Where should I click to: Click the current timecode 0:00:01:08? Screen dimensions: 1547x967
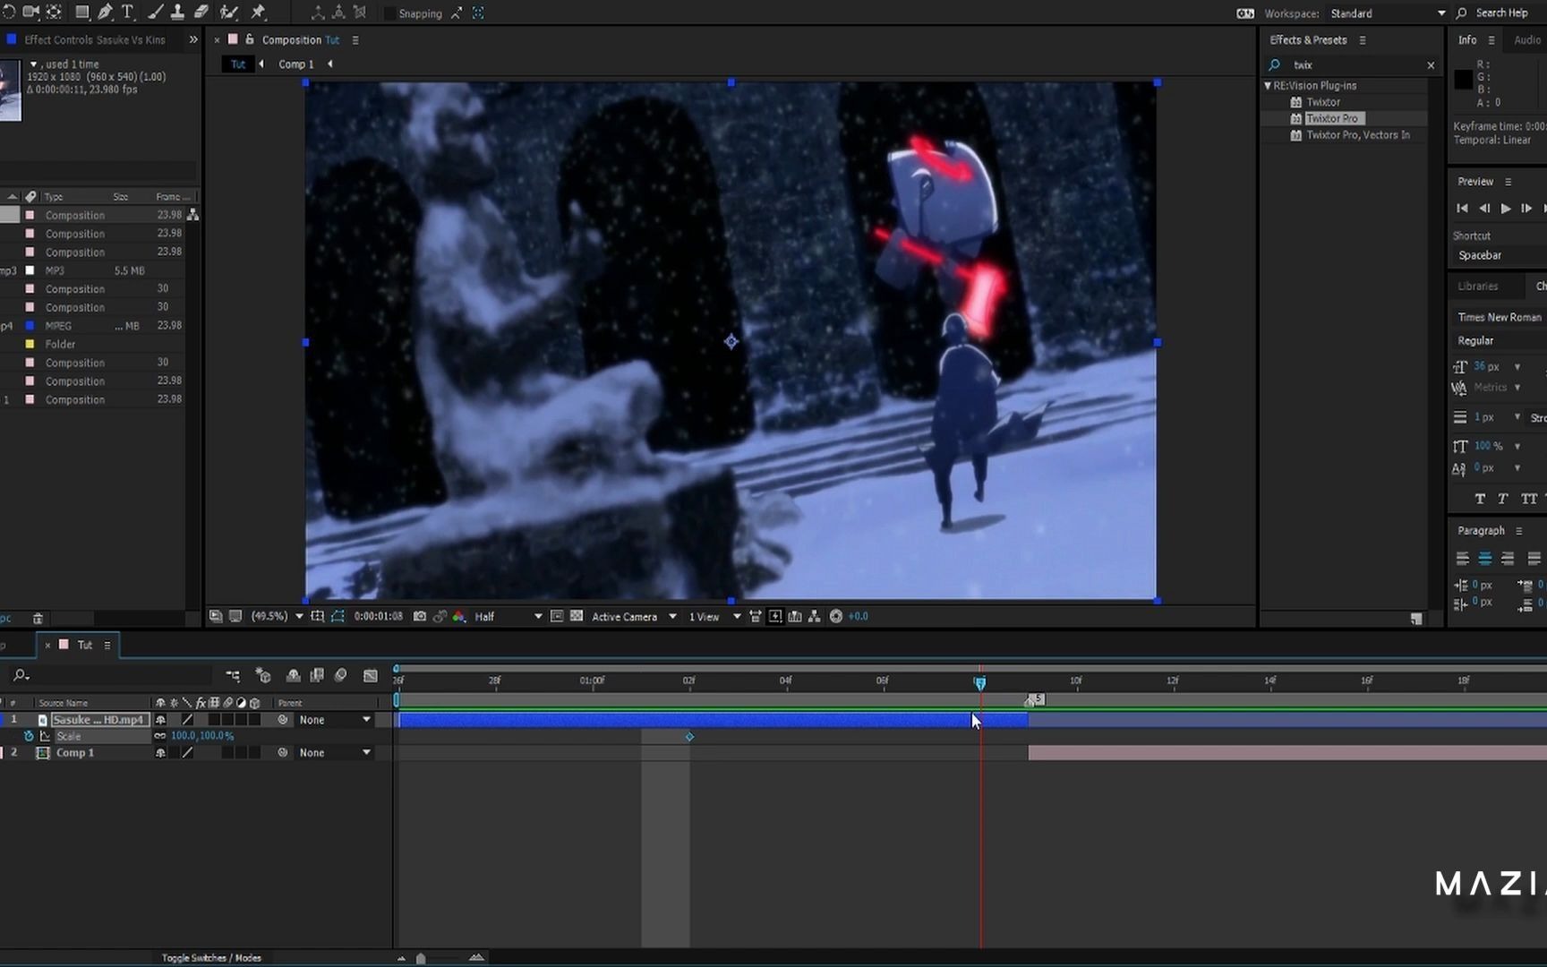tap(378, 616)
